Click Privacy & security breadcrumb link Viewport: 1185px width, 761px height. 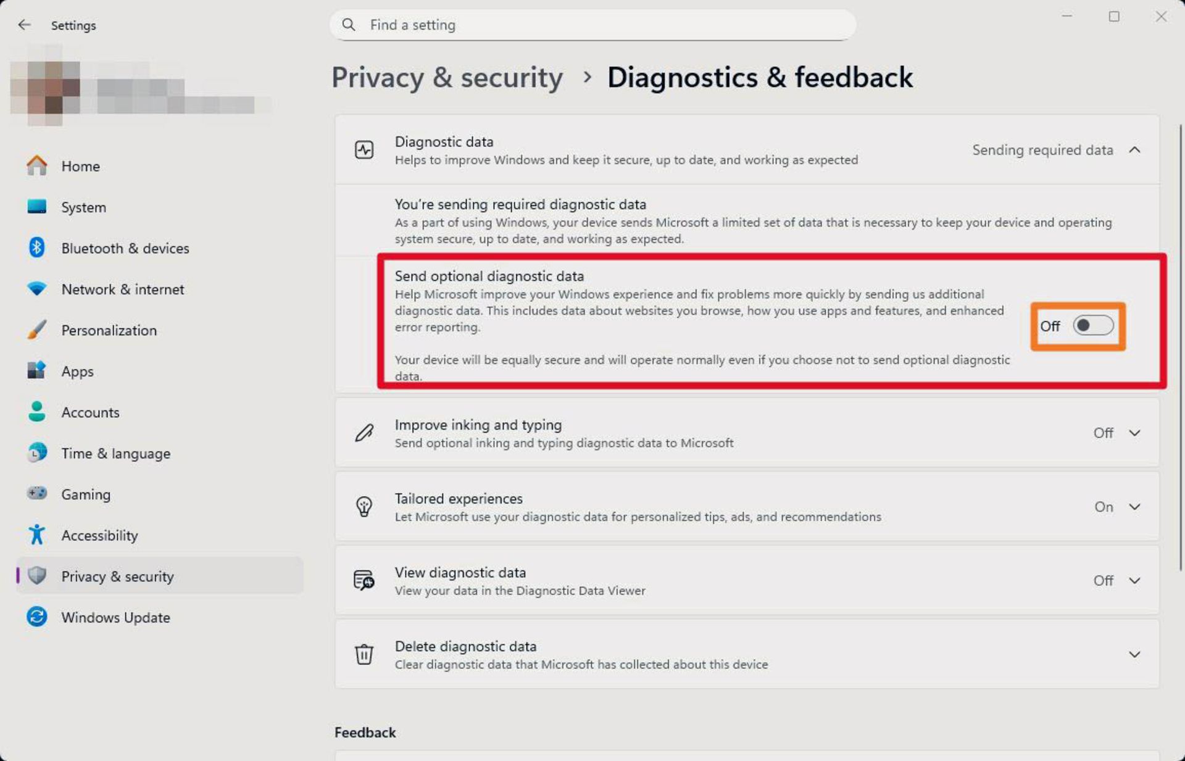coord(447,78)
